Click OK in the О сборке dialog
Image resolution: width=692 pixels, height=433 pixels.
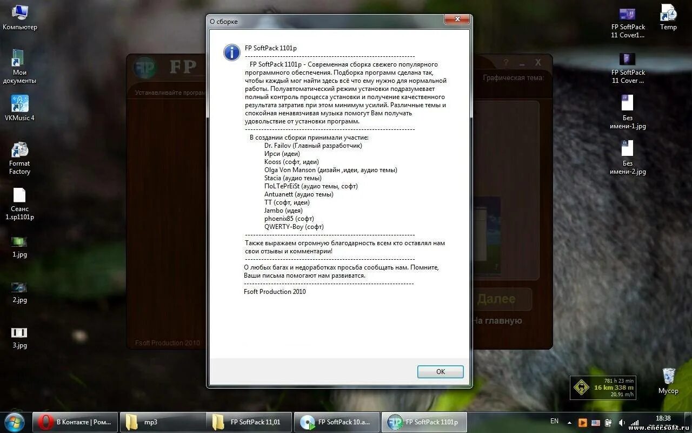(440, 371)
